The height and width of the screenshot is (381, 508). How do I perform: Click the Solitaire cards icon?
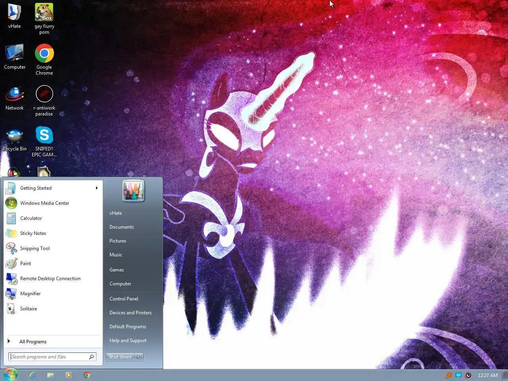click(x=11, y=309)
